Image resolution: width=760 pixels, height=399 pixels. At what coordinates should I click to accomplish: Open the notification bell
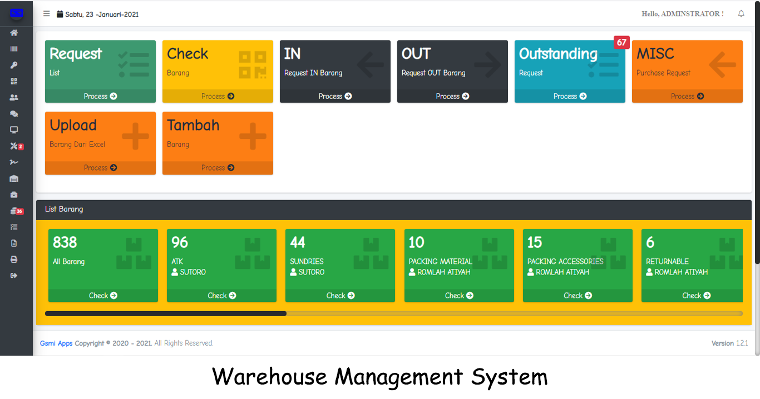[741, 14]
